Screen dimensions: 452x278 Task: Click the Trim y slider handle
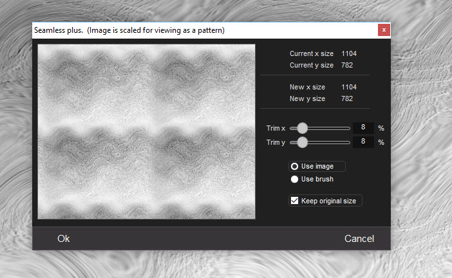[x=302, y=142]
